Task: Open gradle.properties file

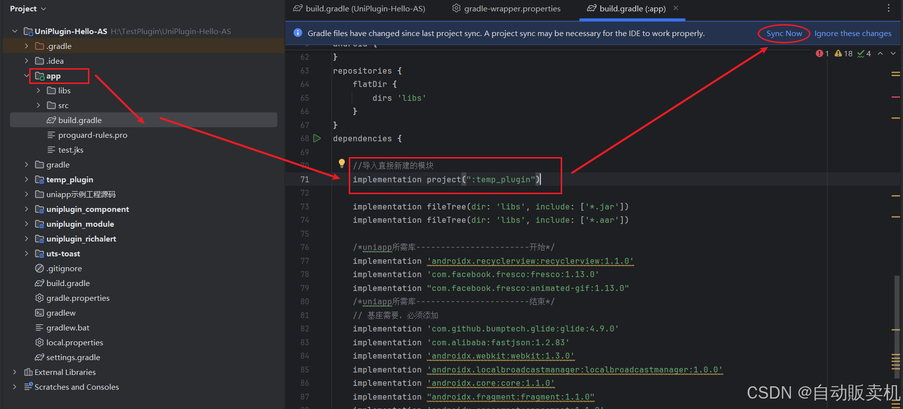Action: pyautogui.click(x=78, y=298)
